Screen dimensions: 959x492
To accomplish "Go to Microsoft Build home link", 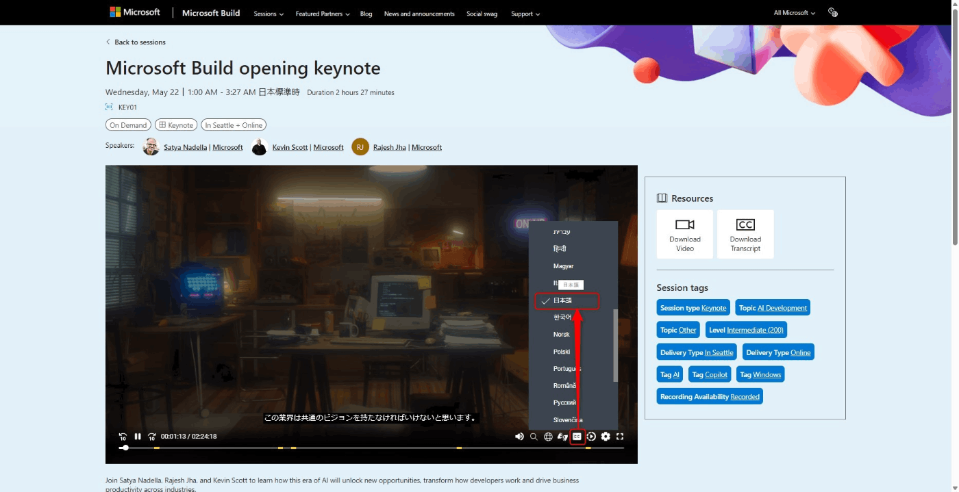I will (x=211, y=13).
